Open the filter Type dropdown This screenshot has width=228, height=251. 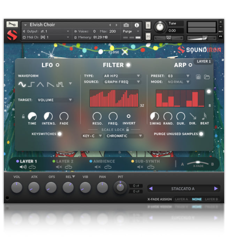click(x=122, y=76)
